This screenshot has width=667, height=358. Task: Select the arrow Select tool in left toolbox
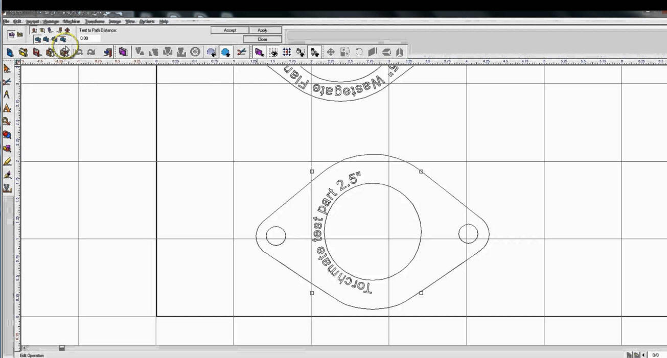[x=7, y=68]
